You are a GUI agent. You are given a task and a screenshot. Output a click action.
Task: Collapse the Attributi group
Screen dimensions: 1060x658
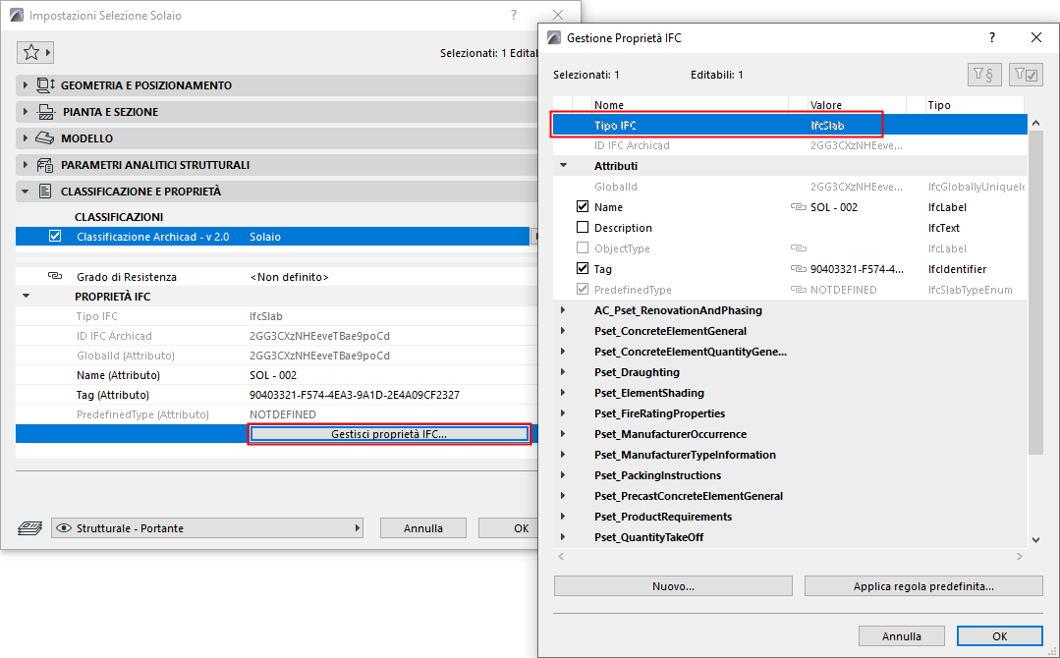(x=563, y=166)
